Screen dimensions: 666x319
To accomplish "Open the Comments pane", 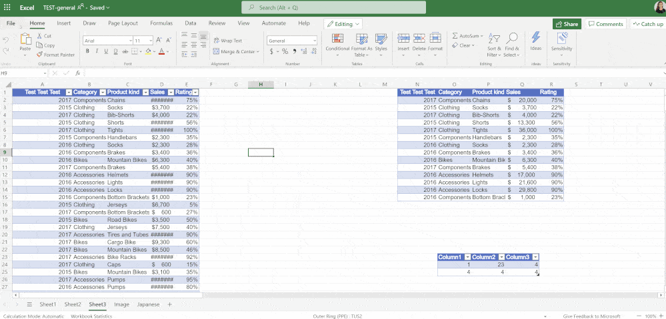I will click(x=606, y=24).
